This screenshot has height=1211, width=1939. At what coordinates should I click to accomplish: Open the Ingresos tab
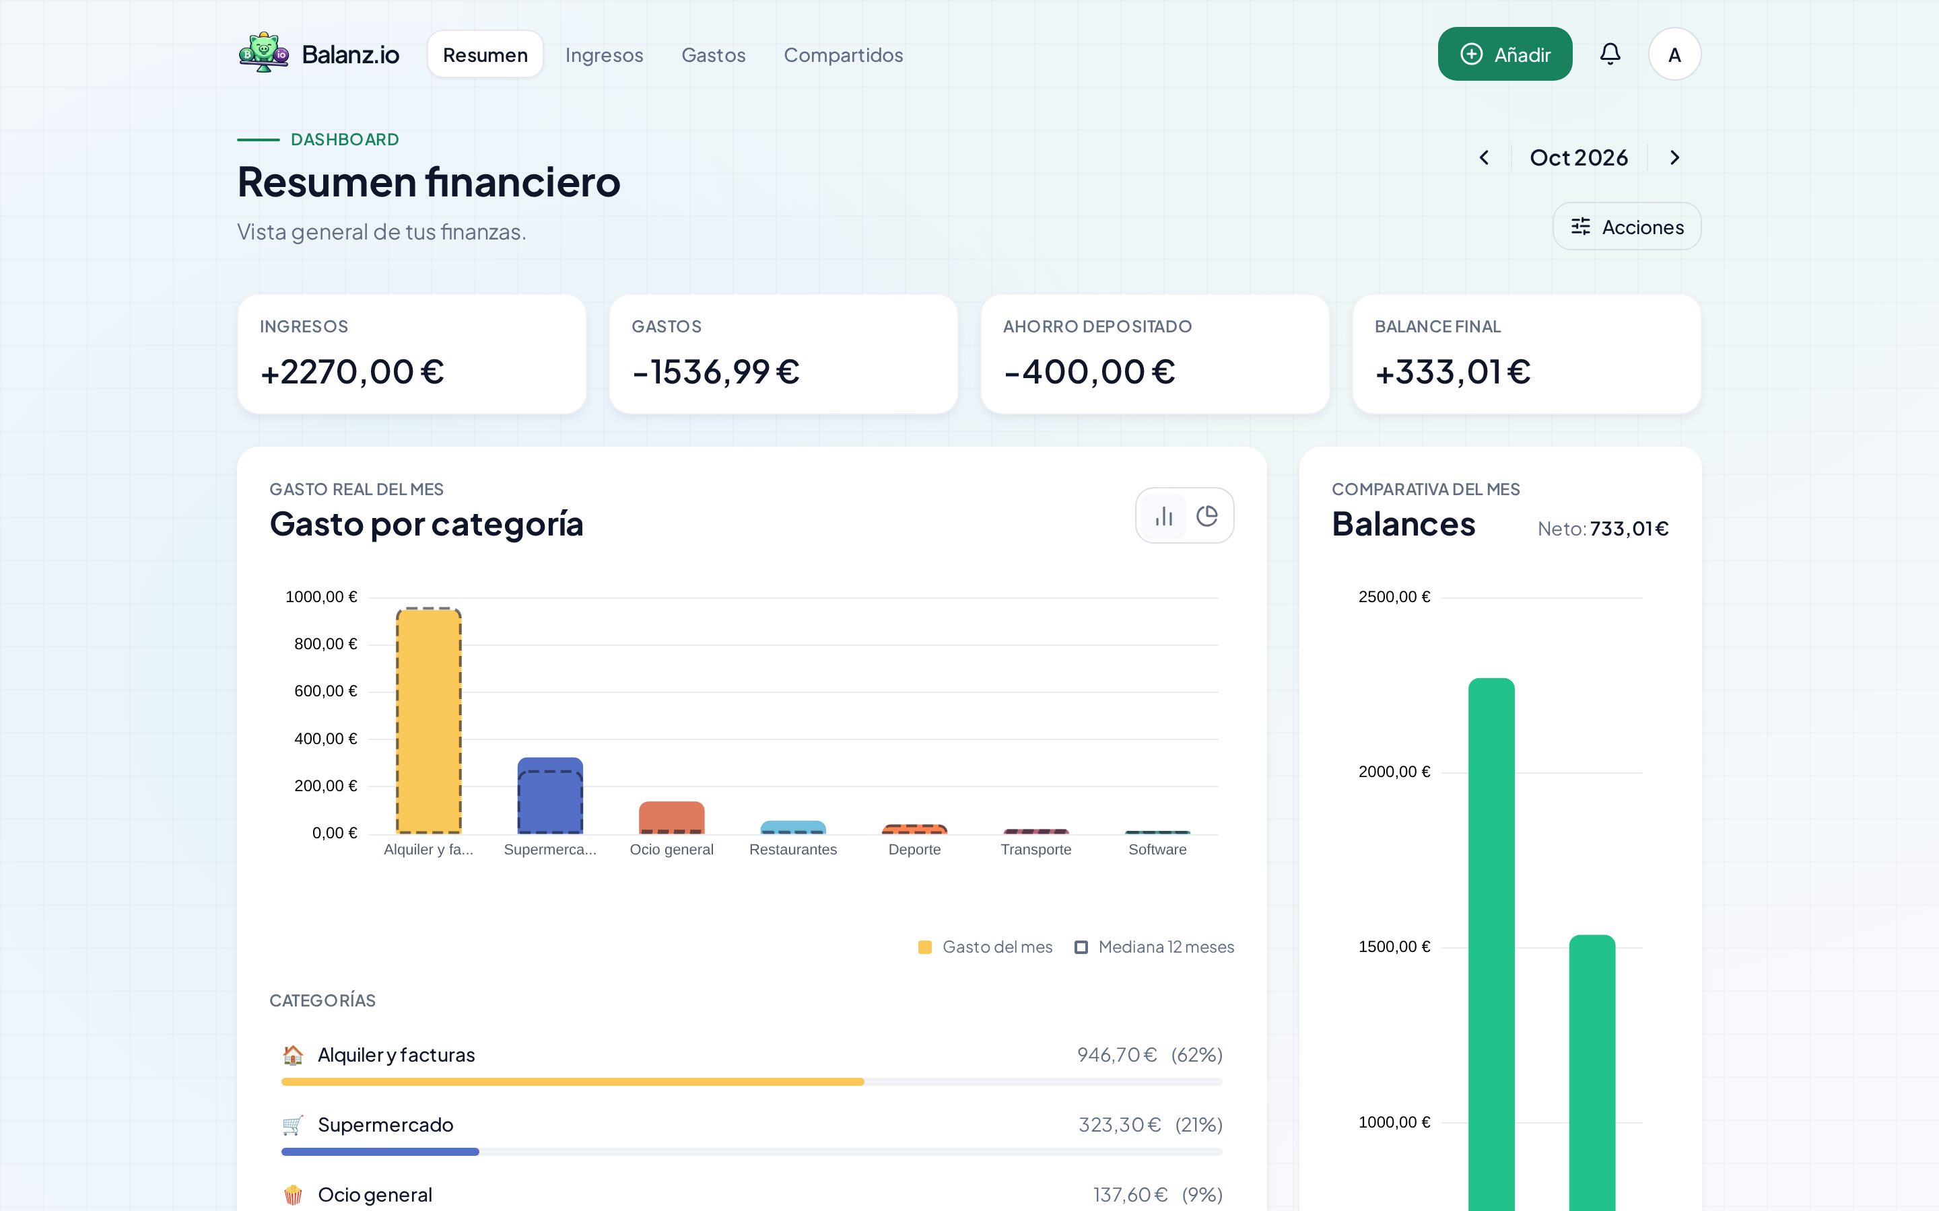[x=604, y=54]
